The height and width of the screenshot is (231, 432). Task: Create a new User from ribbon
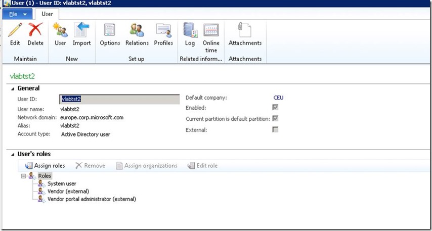[x=60, y=31]
